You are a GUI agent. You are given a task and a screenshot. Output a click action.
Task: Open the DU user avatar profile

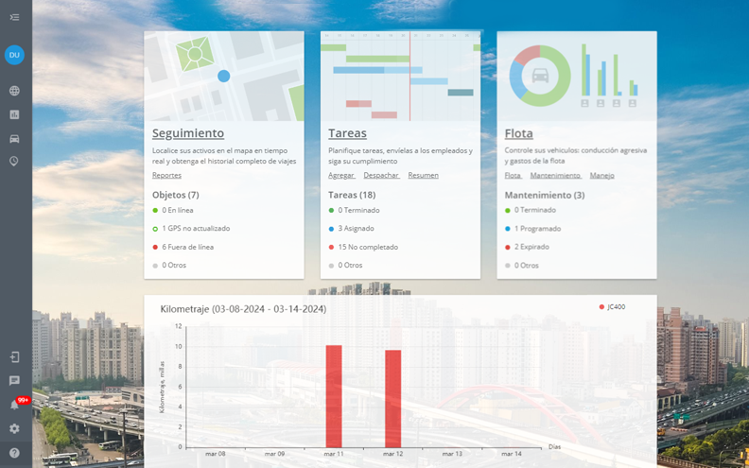click(x=14, y=55)
